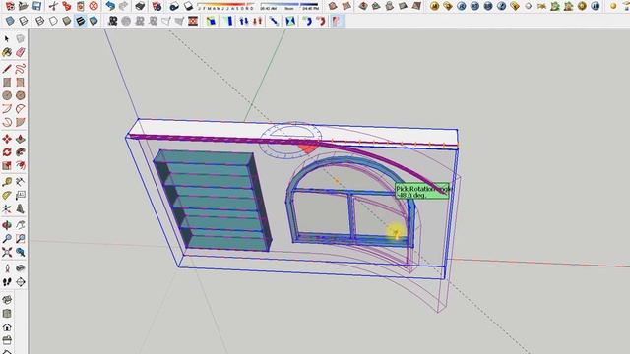
Task: Click the Pick Rotation angle tooltip
Action: pos(423,192)
